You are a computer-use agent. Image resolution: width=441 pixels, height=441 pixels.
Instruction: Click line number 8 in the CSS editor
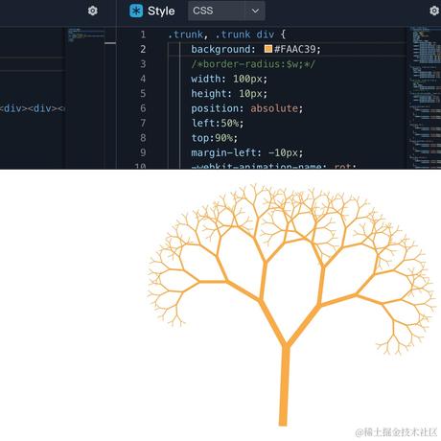pos(143,138)
